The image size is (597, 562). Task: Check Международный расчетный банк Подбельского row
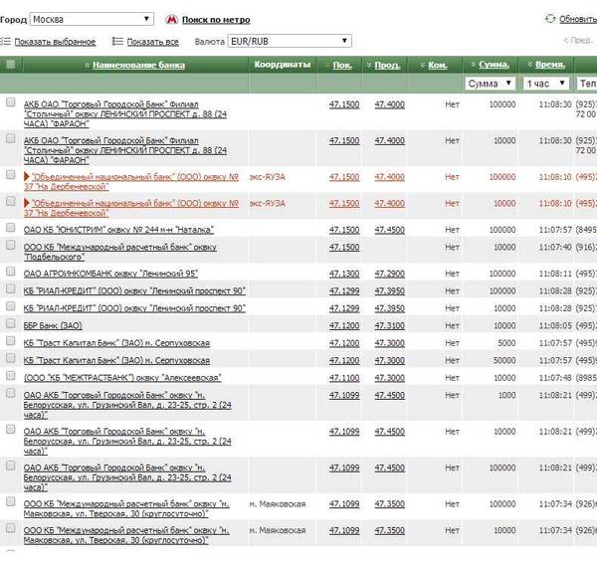point(11,245)
